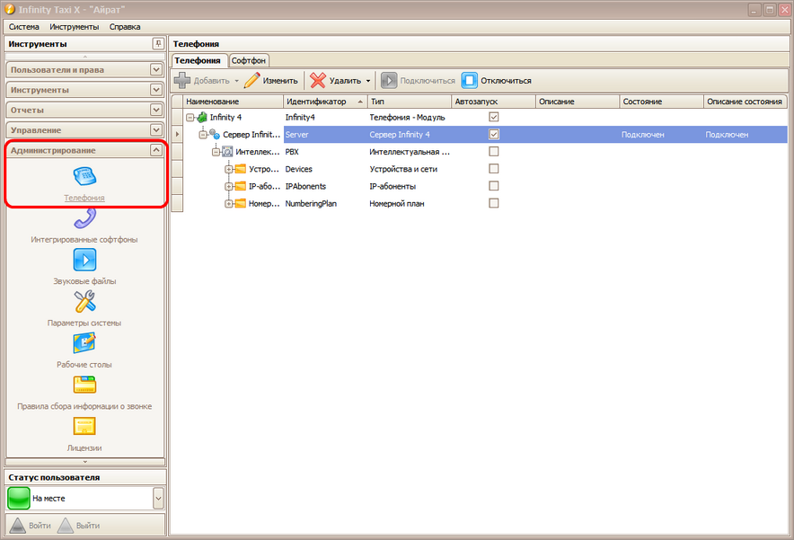The image size is (794, 540).
Task: Click the sidebar scroll-up arrow bar
Action: 85,57
